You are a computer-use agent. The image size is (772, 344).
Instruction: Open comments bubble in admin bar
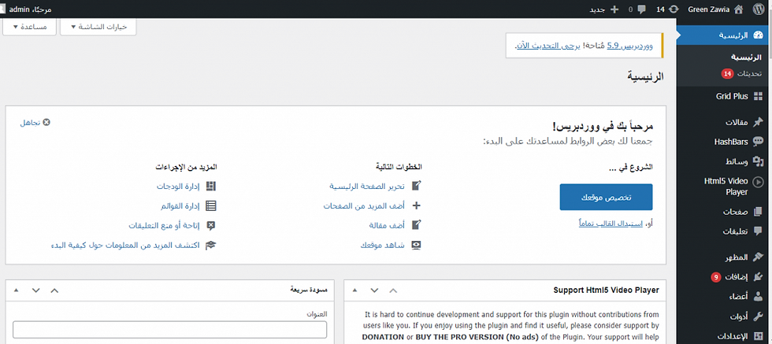(641, 9)
